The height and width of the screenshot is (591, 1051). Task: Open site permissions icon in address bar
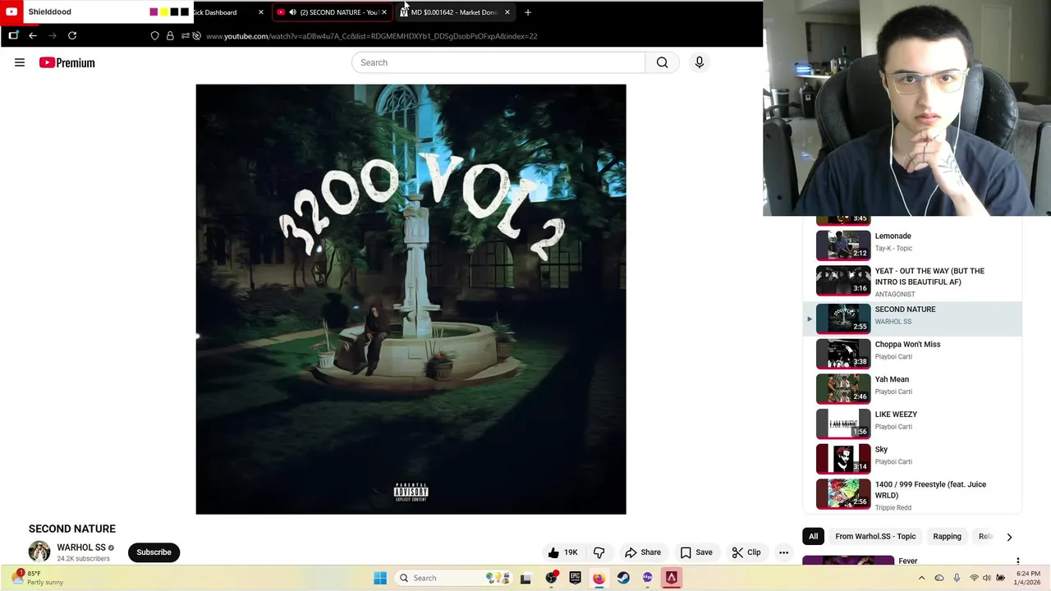tap(186, 36)
